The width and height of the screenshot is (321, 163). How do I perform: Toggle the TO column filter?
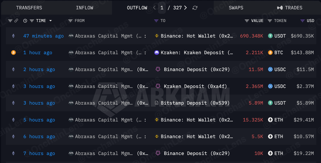(x=156, y=21)
